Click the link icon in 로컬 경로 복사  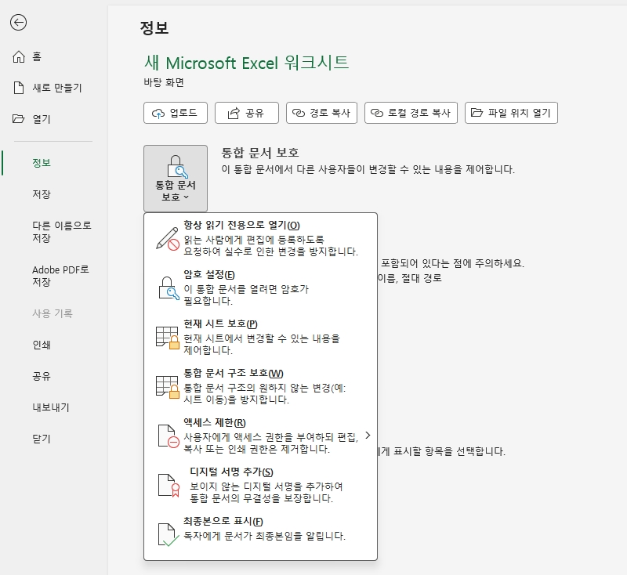click(x=377, y=113)
